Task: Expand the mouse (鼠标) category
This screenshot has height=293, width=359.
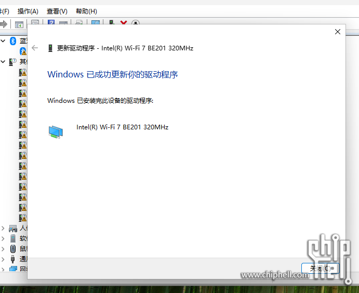Action: [3, 249]
